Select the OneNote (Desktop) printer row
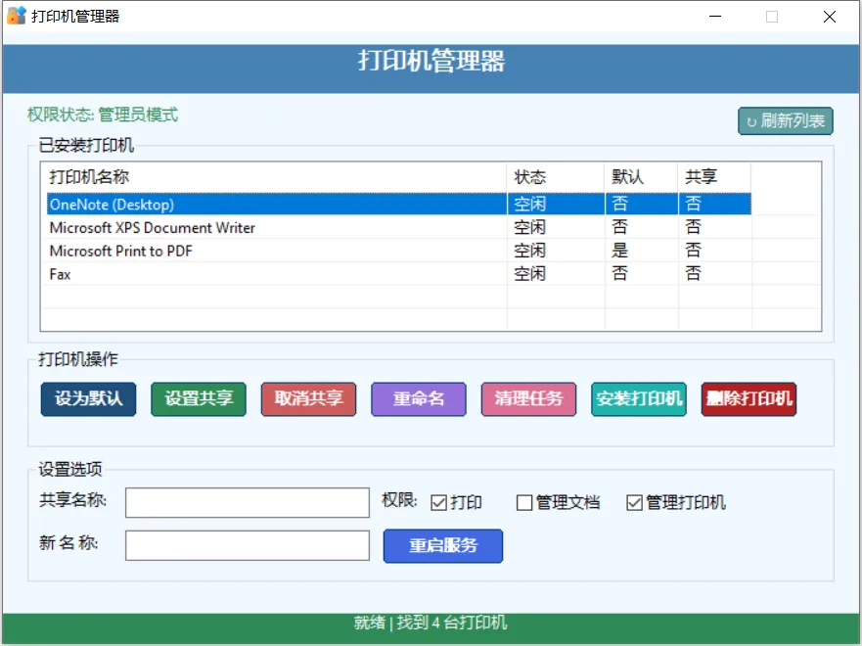This screenshot has height=646, width=862. pos(399,204)
